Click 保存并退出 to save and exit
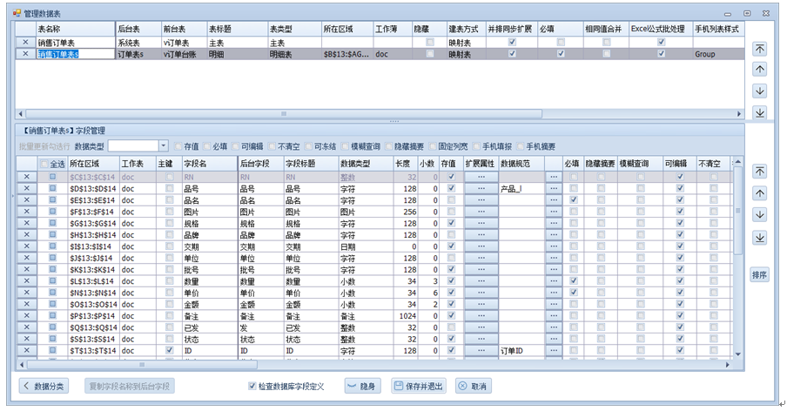 (419, 386)
